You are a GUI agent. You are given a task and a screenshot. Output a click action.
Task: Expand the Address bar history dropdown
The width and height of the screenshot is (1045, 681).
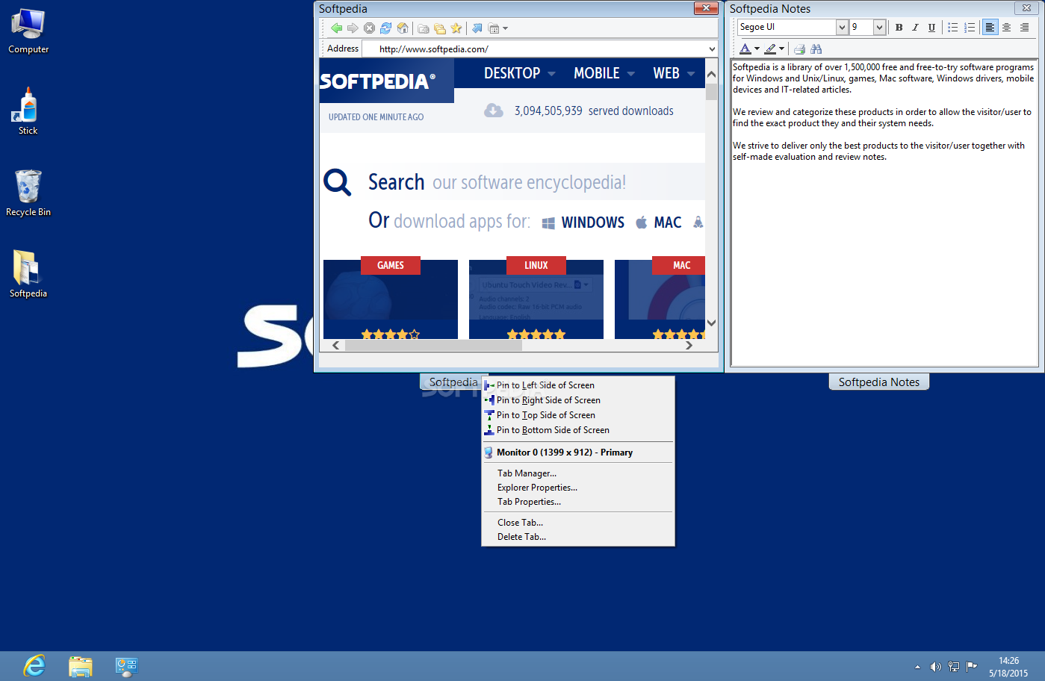pyautogui.click(x=711, y=49)
